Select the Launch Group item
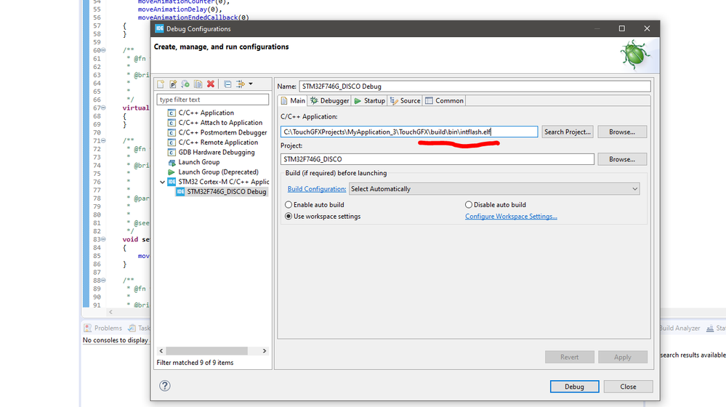 click(199, 162)
